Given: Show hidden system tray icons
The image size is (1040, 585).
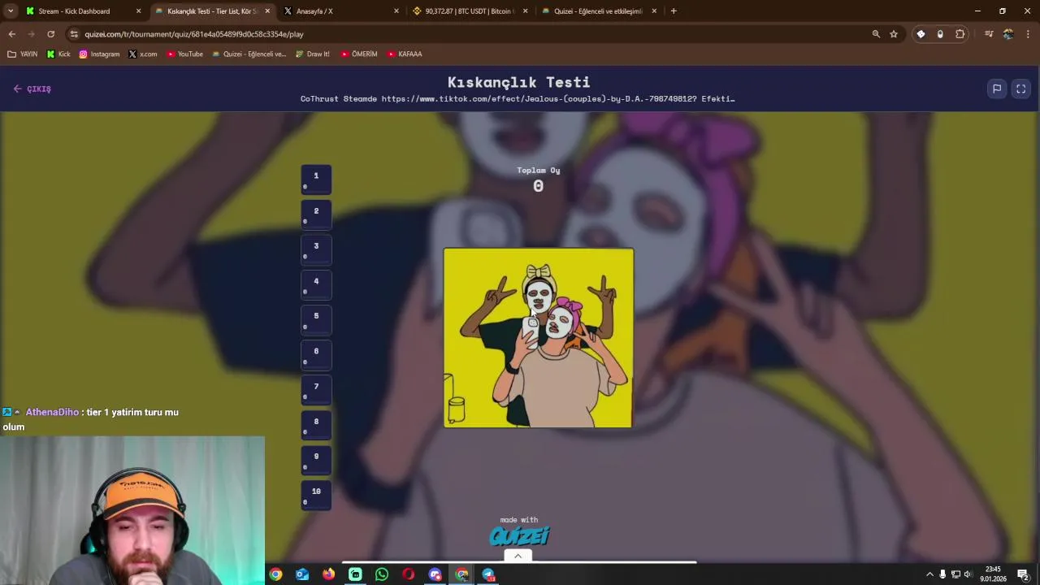Looking at the screenshot, I should 929,574.
